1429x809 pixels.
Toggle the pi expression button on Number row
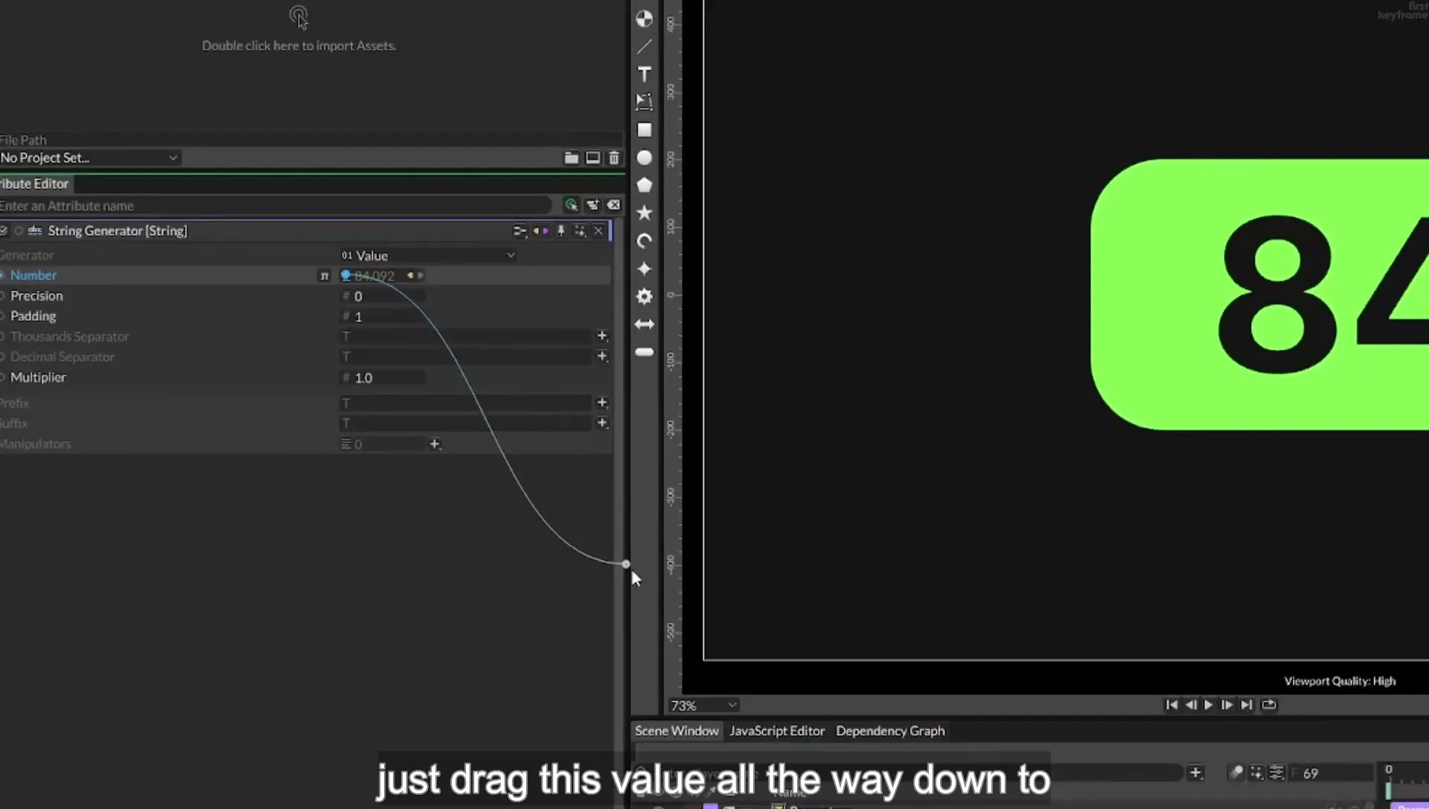[x=325, y=276]
